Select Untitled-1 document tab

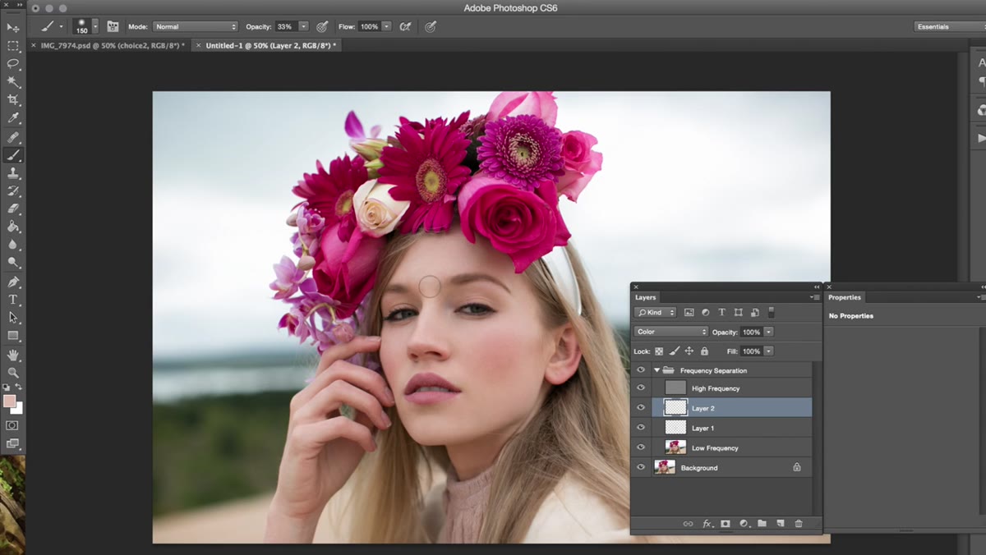(267, 46)
